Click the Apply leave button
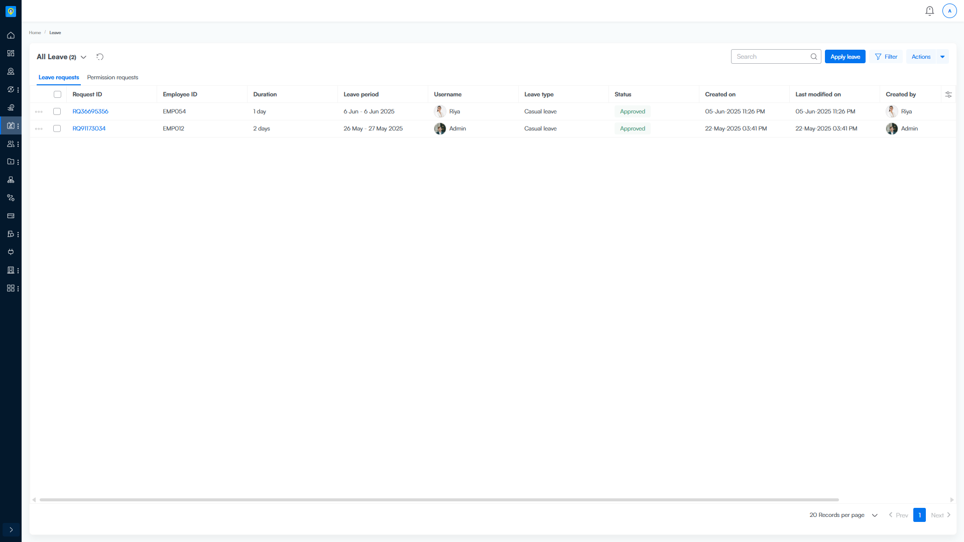This screenshot has height=542, width=964. pos(845,57)
